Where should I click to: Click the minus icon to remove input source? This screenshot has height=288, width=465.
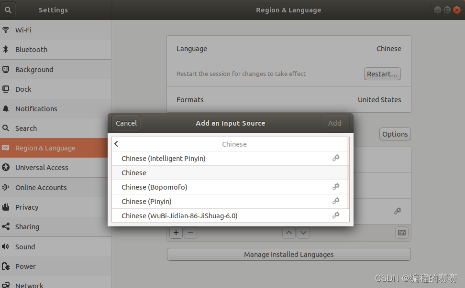point(189,233)
